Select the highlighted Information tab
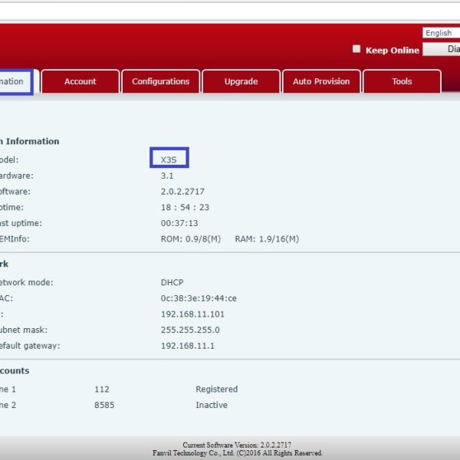This screenshot has width=460, height=460. pos(15,82)
